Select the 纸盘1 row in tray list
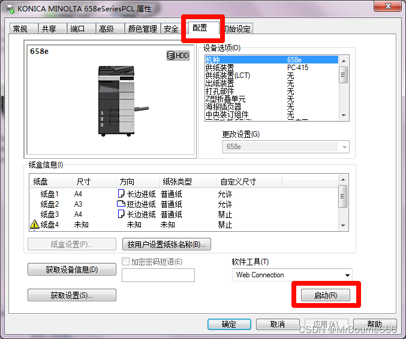Viewport: 406px width, 339px height. 184,193
